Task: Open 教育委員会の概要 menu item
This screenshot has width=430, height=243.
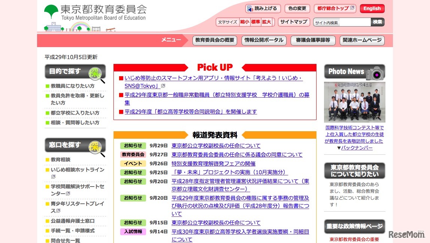Action: pos(215,40)
